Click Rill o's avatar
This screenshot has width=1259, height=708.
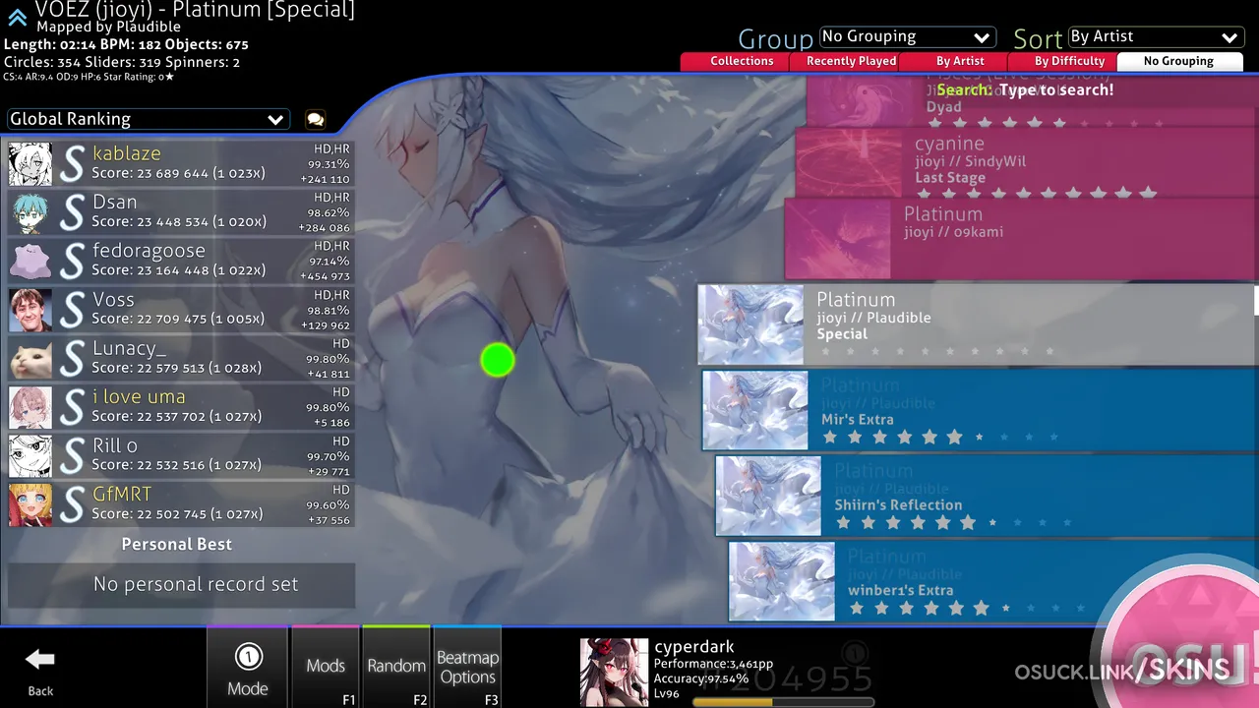click(x=30, y=456)
